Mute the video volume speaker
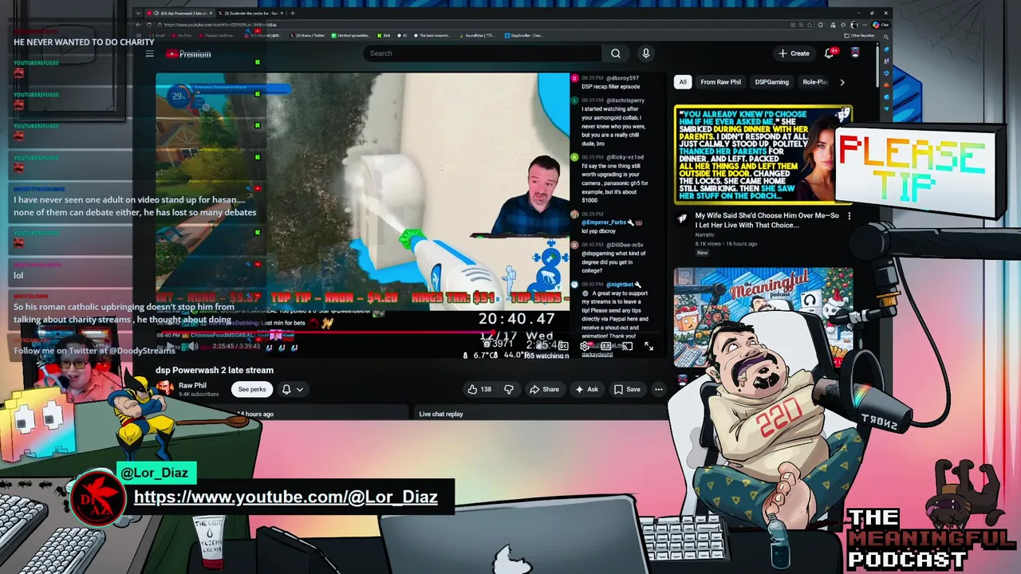1021x574 pixels. tap(193, 346)
